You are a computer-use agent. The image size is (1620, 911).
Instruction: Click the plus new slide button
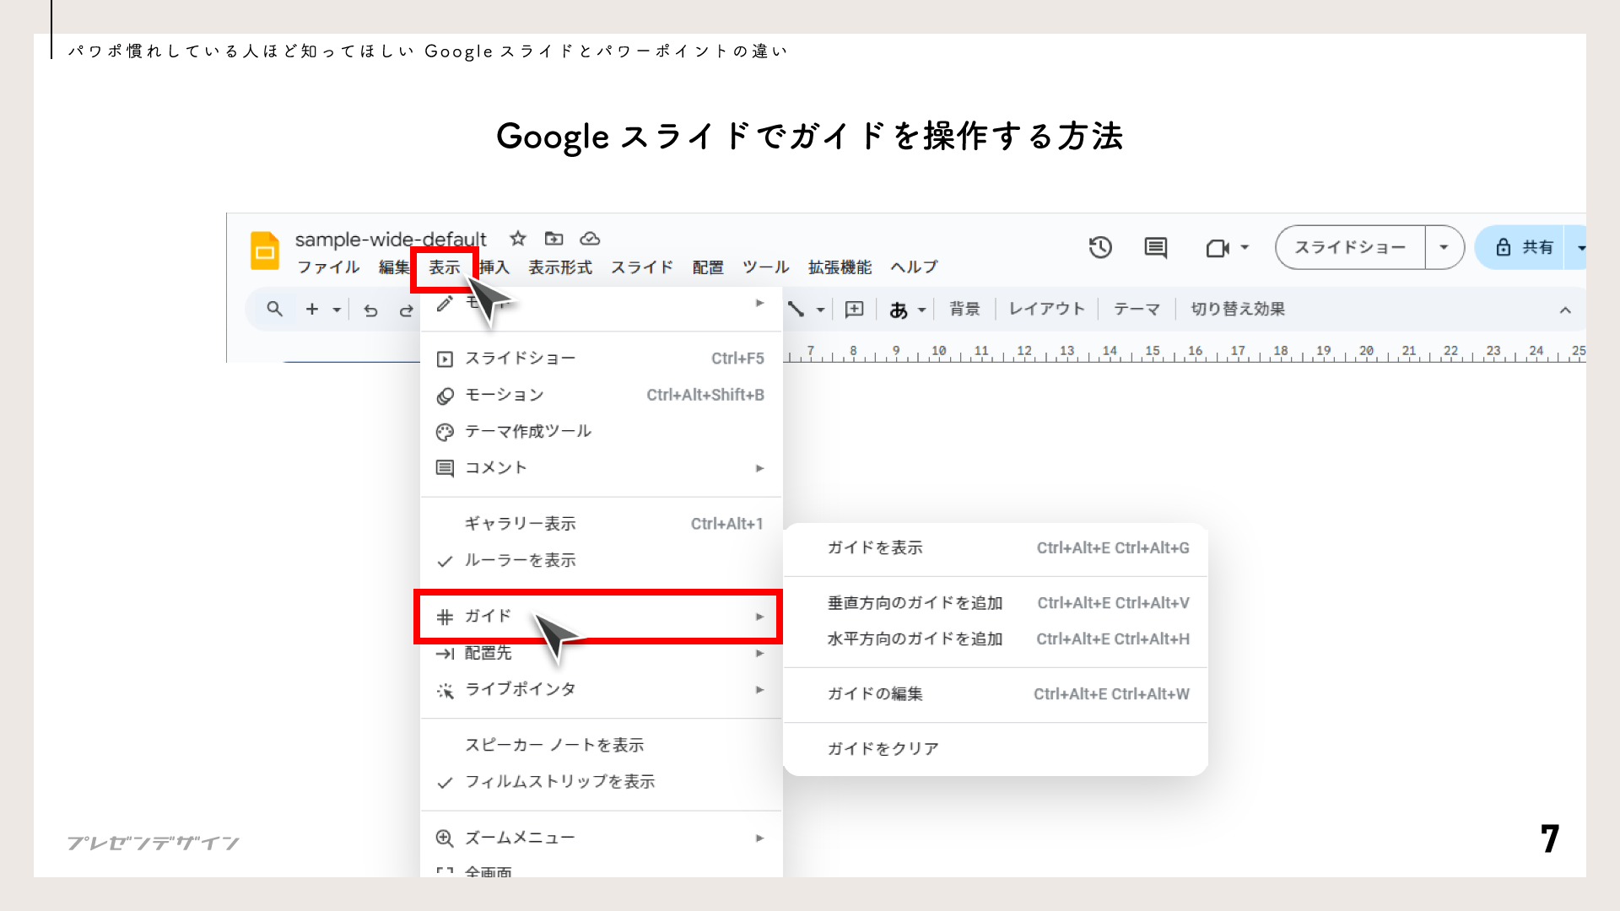click(312, 309)
